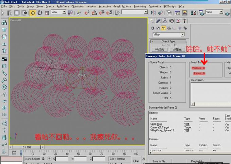This screenshot has height=164, width=231.
Task: Select the Lights category icon
Action: pyautogui.click(x=163, y=28)
